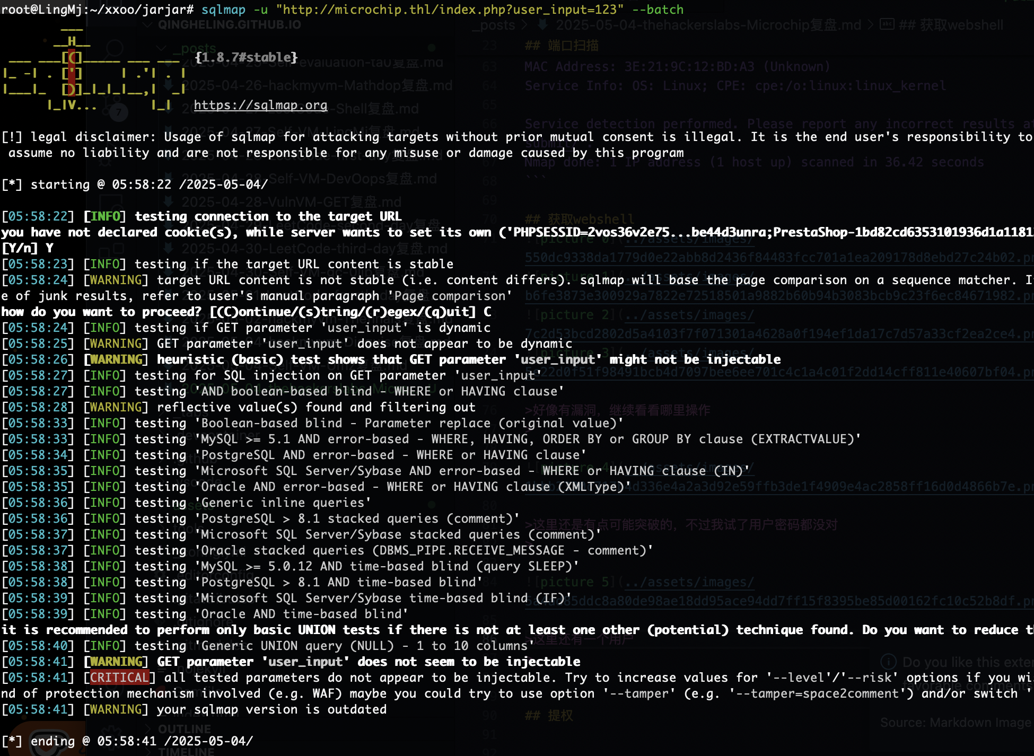Open the https://sqlmap.org link
This screenshot has height=756, width=1034.
(x=260, y=105)
